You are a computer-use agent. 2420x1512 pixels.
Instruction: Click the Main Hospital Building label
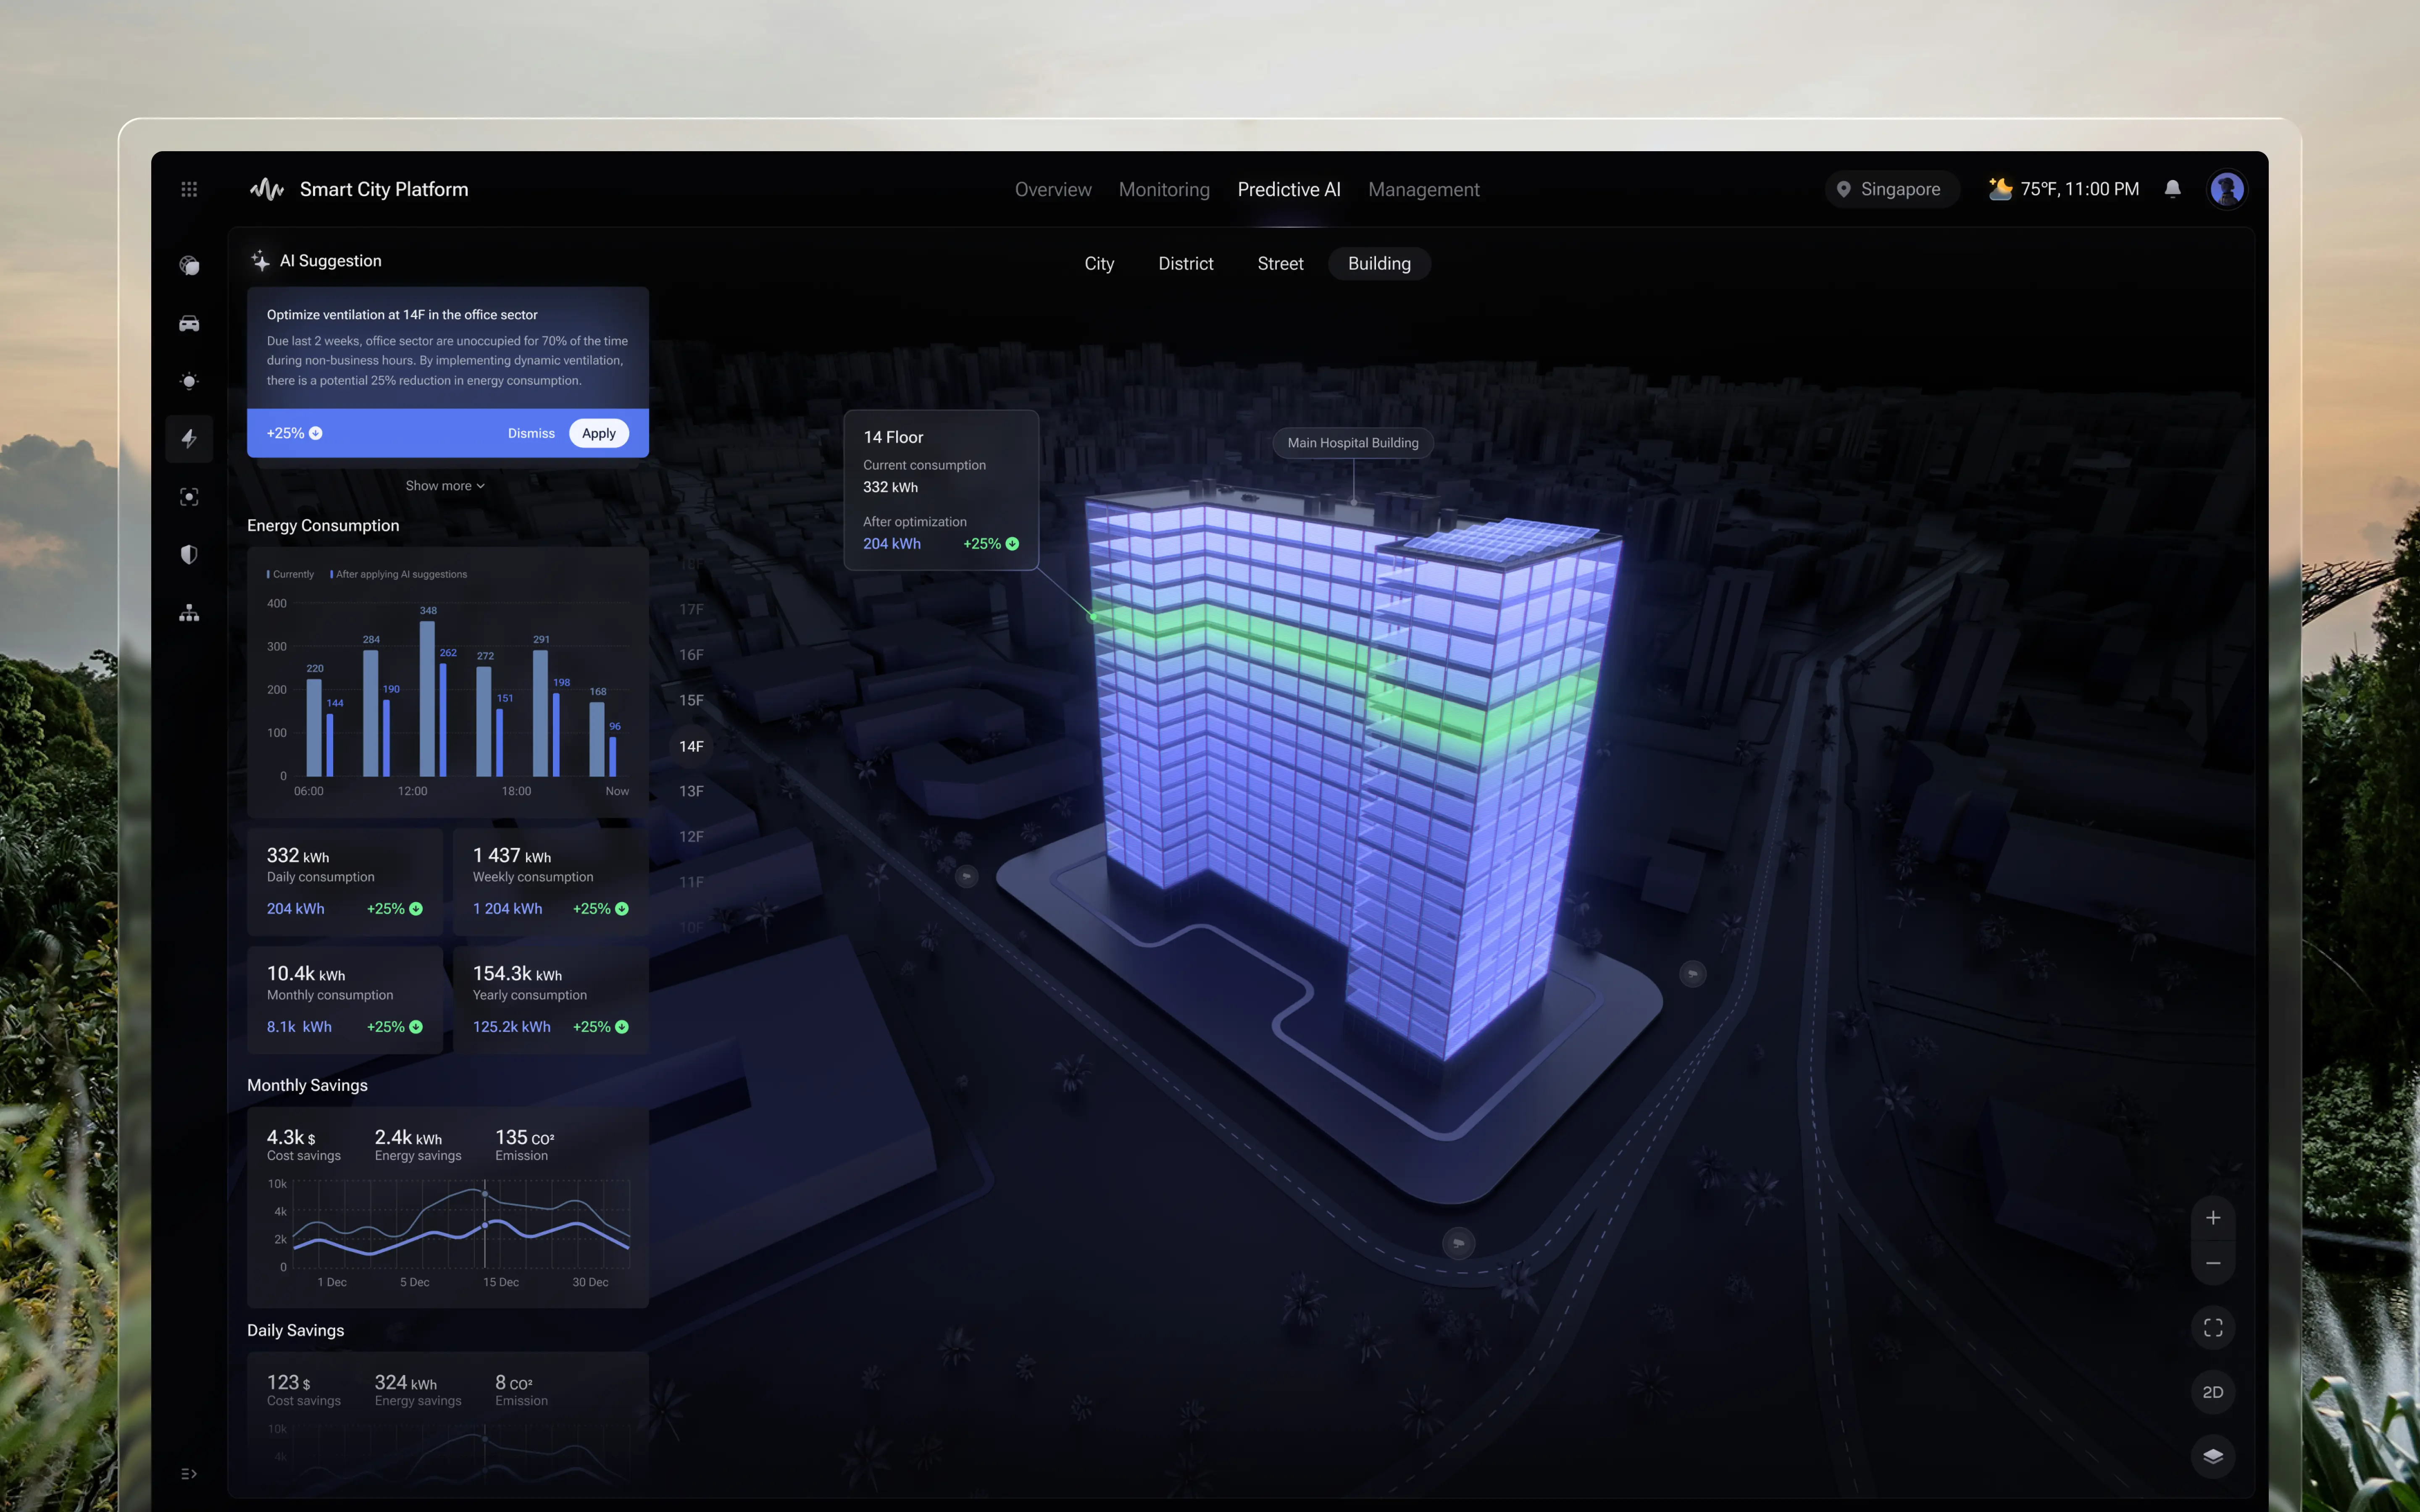(x=1353, y=443)
